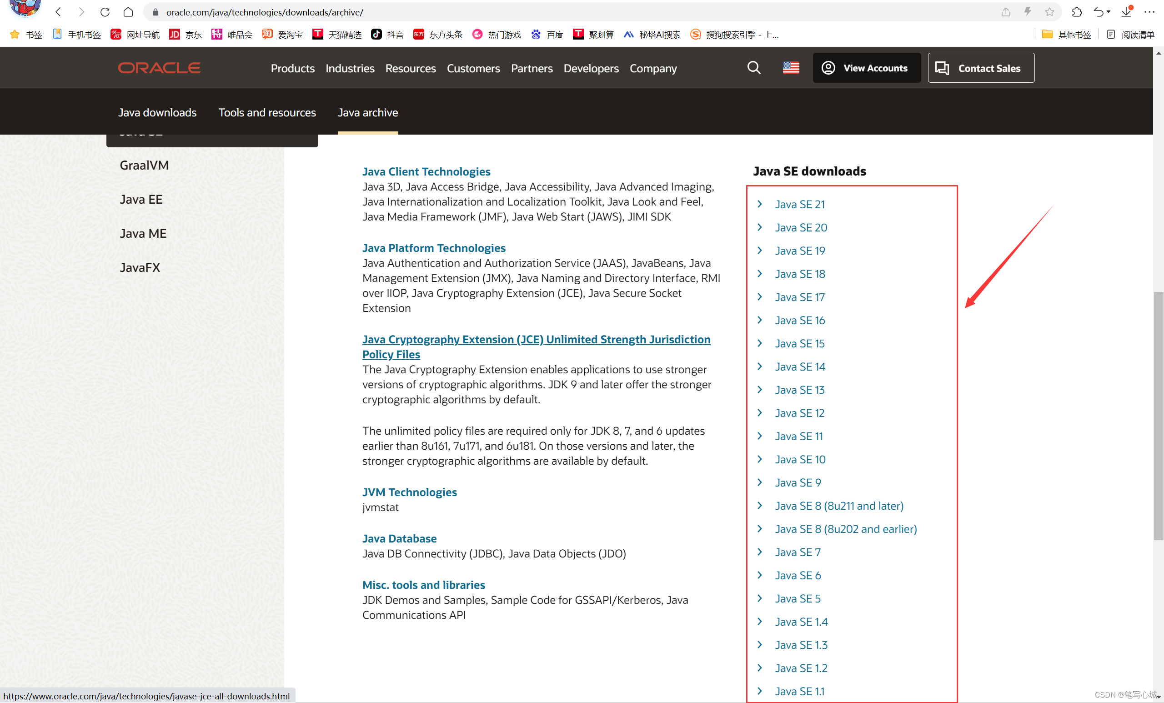
Task: Open the browser downloads icon
Action: click(1127, 12)
